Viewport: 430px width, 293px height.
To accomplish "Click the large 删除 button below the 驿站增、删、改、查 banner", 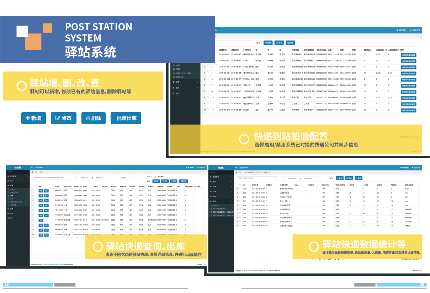I will [x=94, y=118].
